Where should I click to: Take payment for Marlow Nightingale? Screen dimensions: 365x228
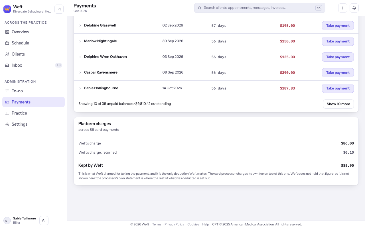338,41
